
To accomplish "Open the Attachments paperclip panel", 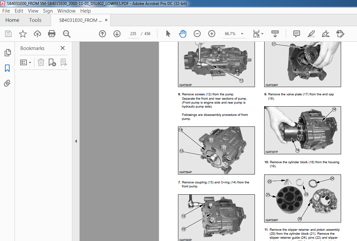I will tap(7, 83).
